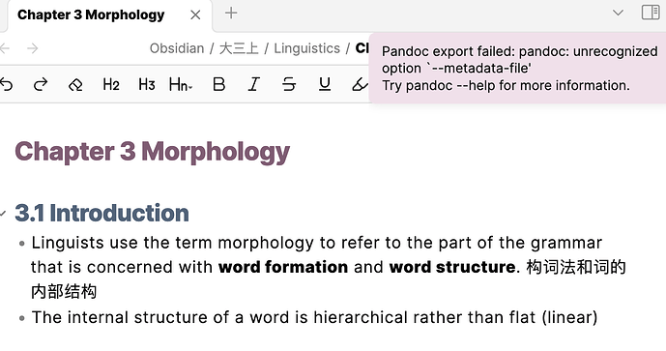Collapse the 3.1 Introduction heading
The height and width of the screenshot is (351, 666).
pos(3,213)
